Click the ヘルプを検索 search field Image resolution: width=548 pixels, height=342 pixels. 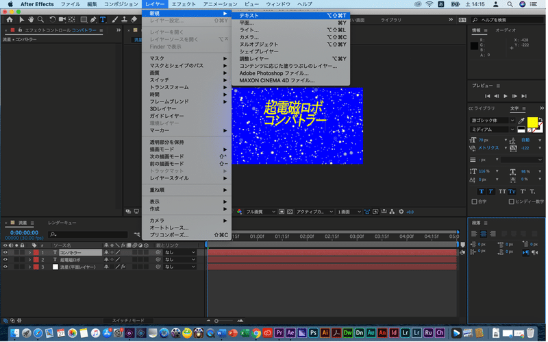click(507, 20)
